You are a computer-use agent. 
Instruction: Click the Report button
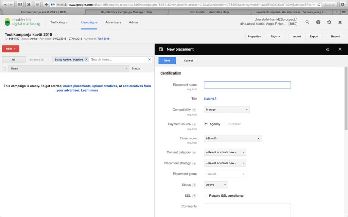pyautogui.click(x=335, y=37)
